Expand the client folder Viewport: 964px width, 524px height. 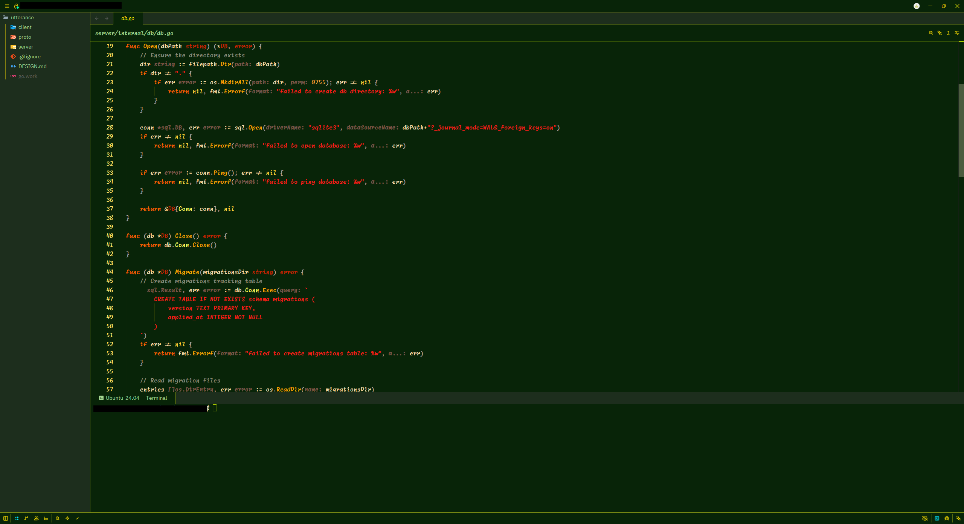pos(45,27)
